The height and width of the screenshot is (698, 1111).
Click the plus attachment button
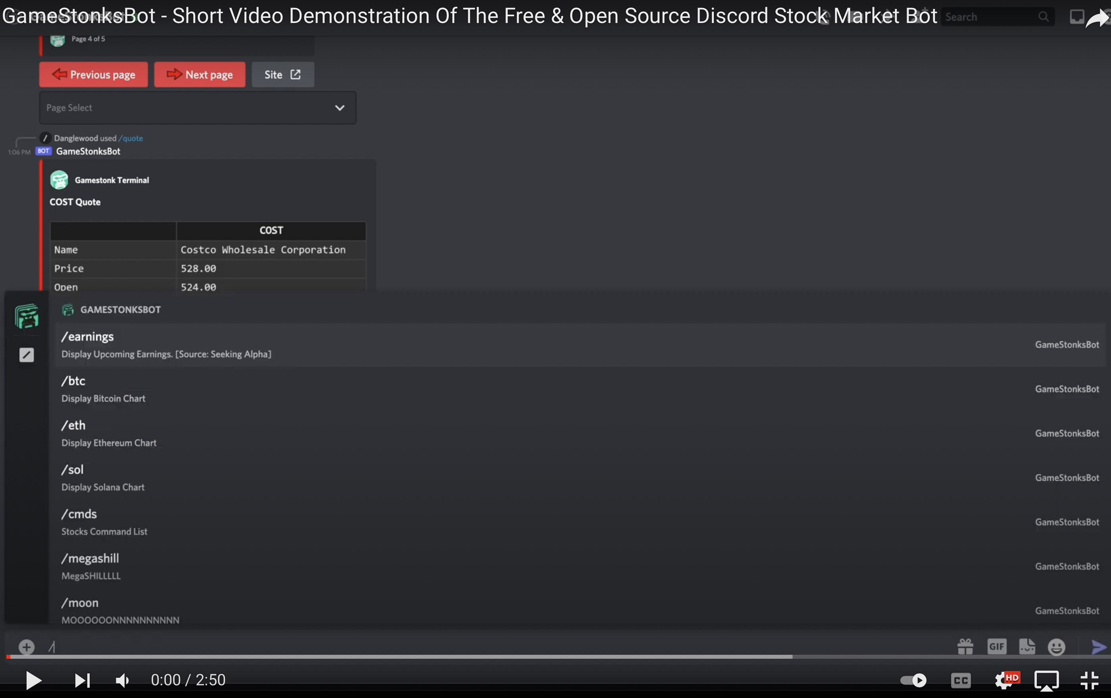(26, 647)
